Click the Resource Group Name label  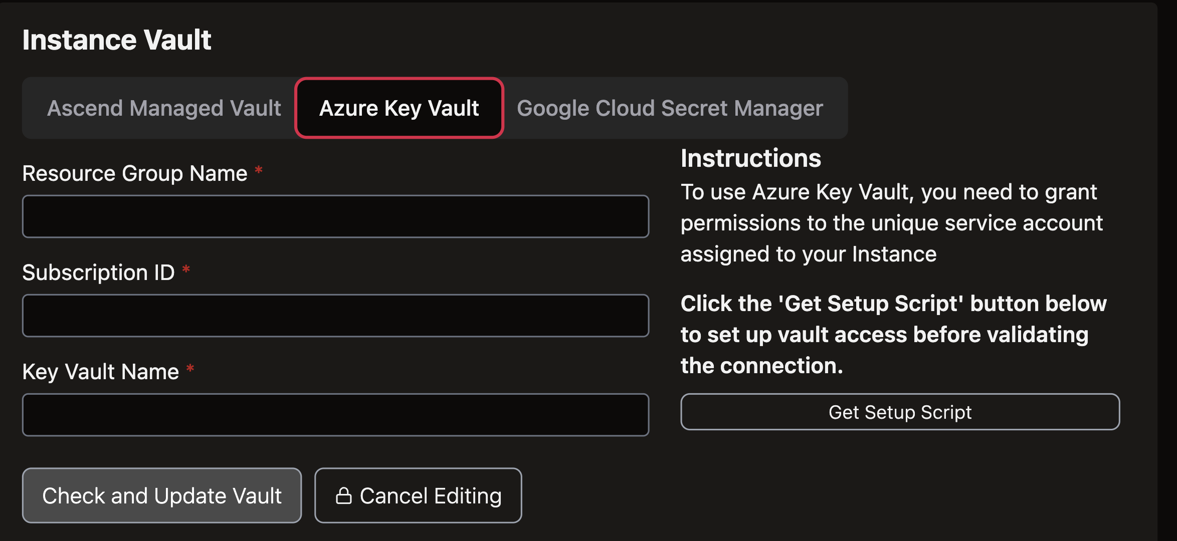point(135,173)
